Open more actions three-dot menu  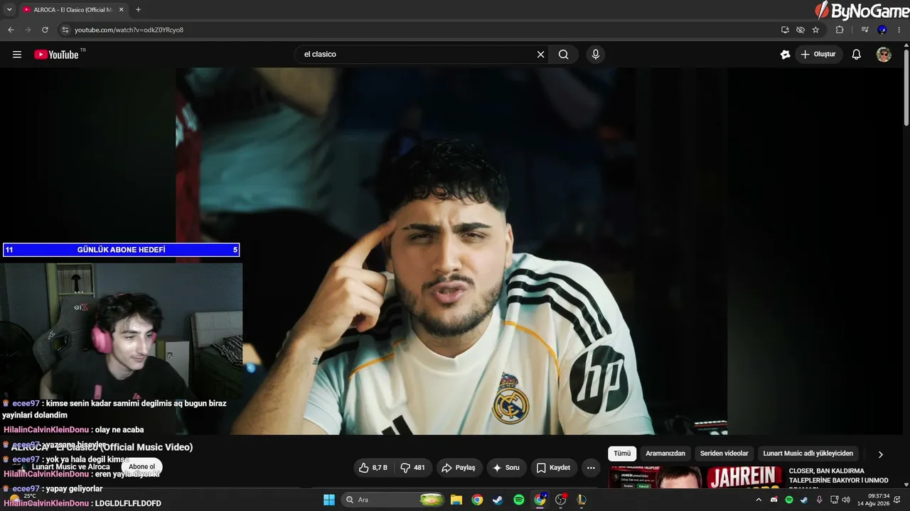pyautogui.click(x=591, y=468)
